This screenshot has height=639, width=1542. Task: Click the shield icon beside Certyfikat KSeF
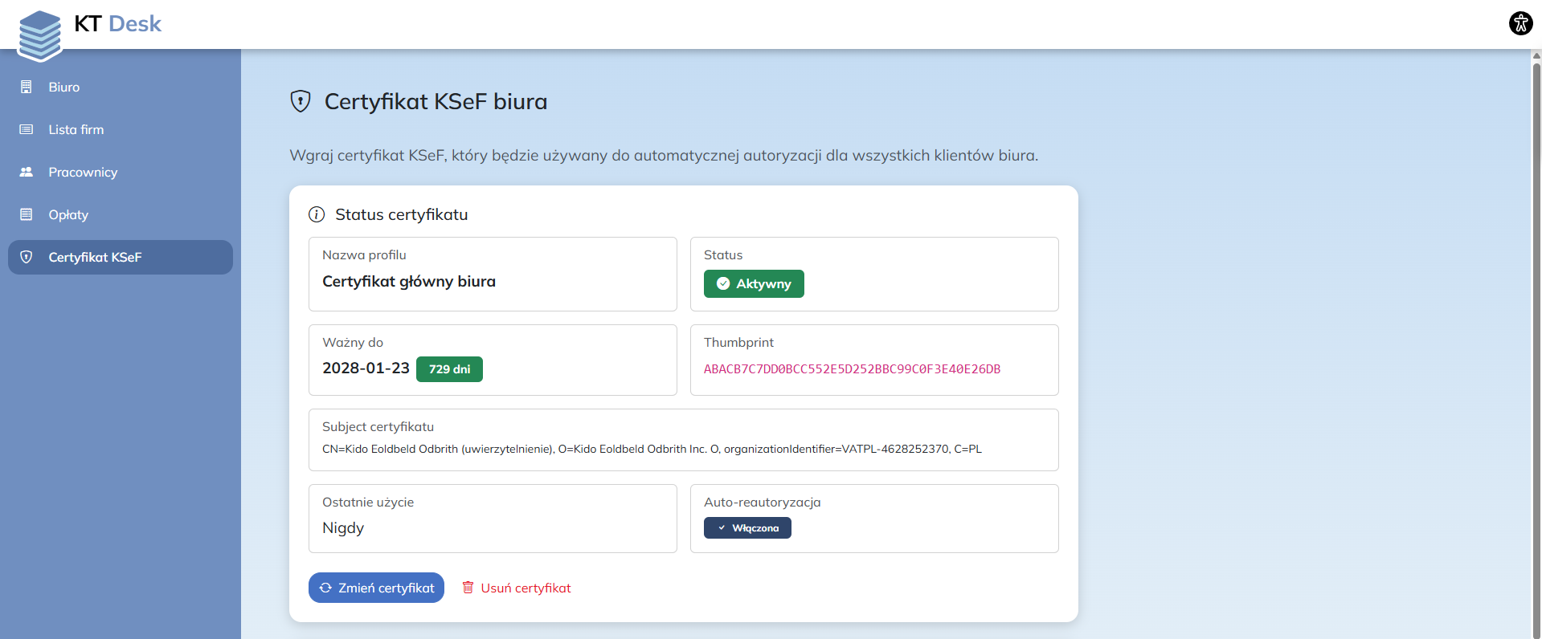(x=27, y=257)
